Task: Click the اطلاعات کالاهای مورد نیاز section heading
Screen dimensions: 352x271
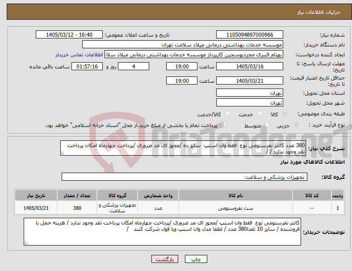Action: coord(312,162)
